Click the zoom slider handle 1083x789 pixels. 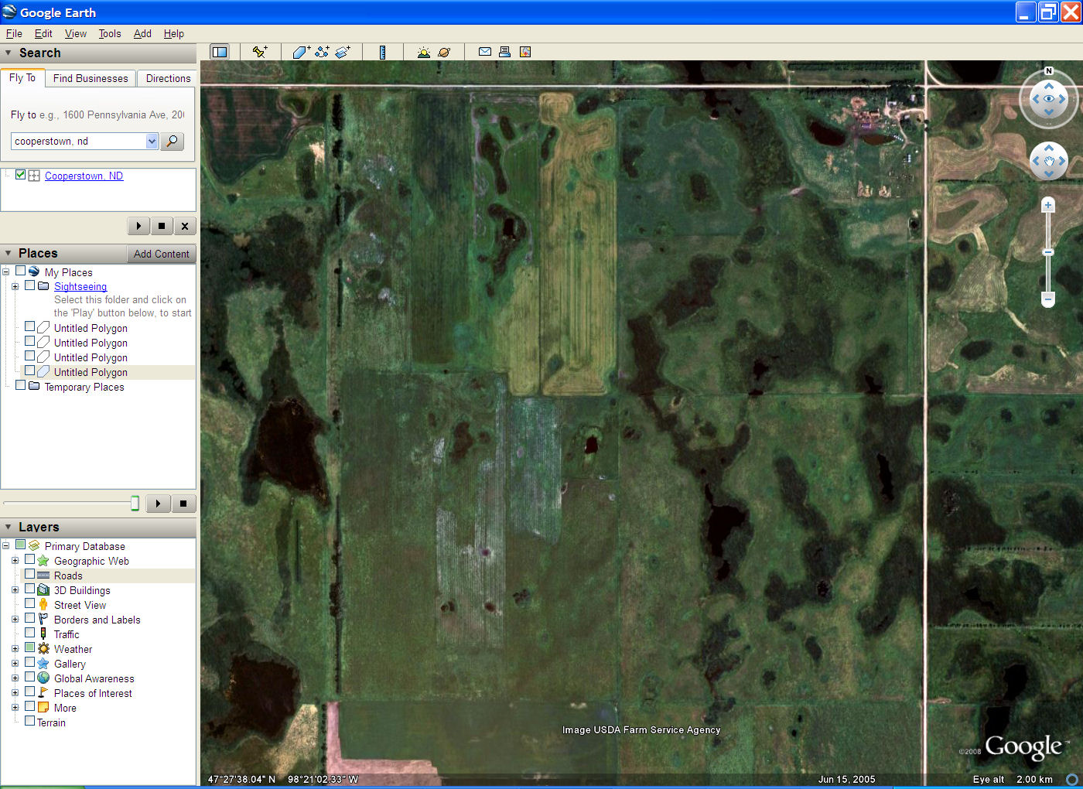click(x=1048, y=252)
